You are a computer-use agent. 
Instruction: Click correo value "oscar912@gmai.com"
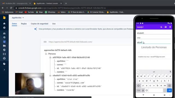74,83
